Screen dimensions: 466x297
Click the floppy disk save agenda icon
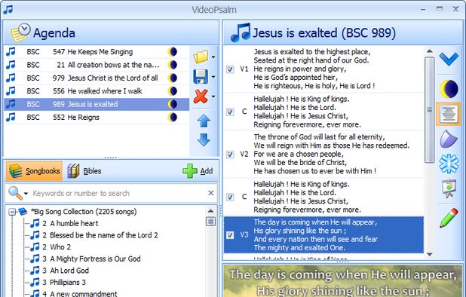pyautogui.click(x=201, y=77)
